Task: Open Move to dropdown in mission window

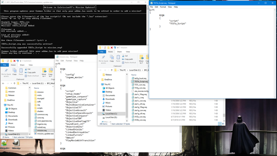Action: [x=141, y=59]
